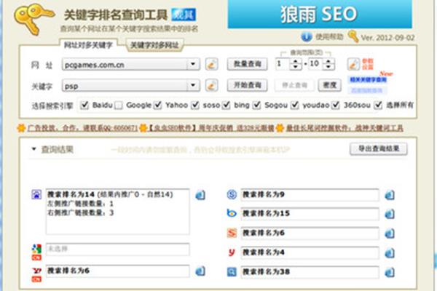Click the 批量查询 button
The image size is (437, 291).
pyautogui.click(x=247, y=64)
